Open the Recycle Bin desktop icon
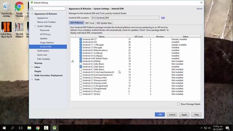The width and height of the screenshot is (233, 131). (7, 9)
